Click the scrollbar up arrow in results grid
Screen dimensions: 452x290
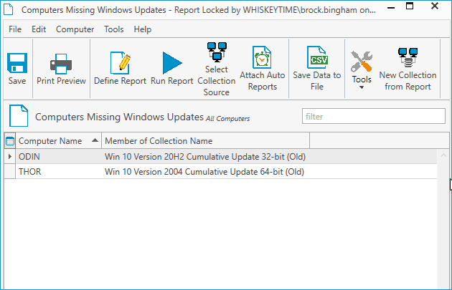pyautogui.click(x=443, y=155)
